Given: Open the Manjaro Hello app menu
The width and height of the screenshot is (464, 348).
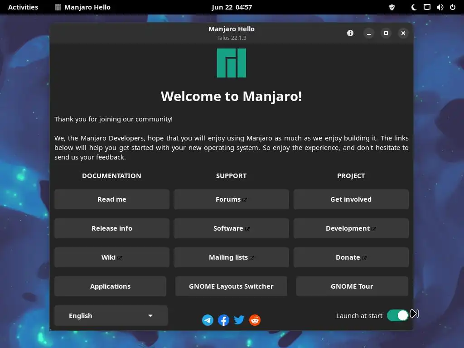Looking at the screenshot, I should (82, 7).
